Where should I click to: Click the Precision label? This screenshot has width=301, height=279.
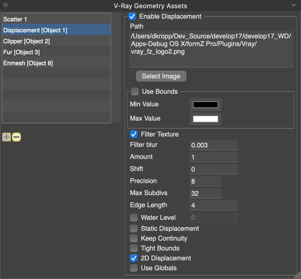pos(143,181)
